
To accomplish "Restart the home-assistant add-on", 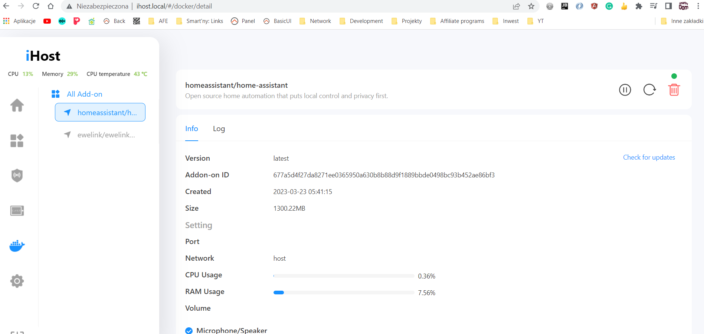I will pyautogui.click(x=649, y=90).
